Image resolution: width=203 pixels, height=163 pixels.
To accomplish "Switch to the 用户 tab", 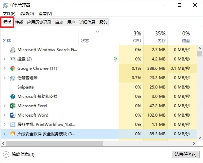I will point(71,22).
